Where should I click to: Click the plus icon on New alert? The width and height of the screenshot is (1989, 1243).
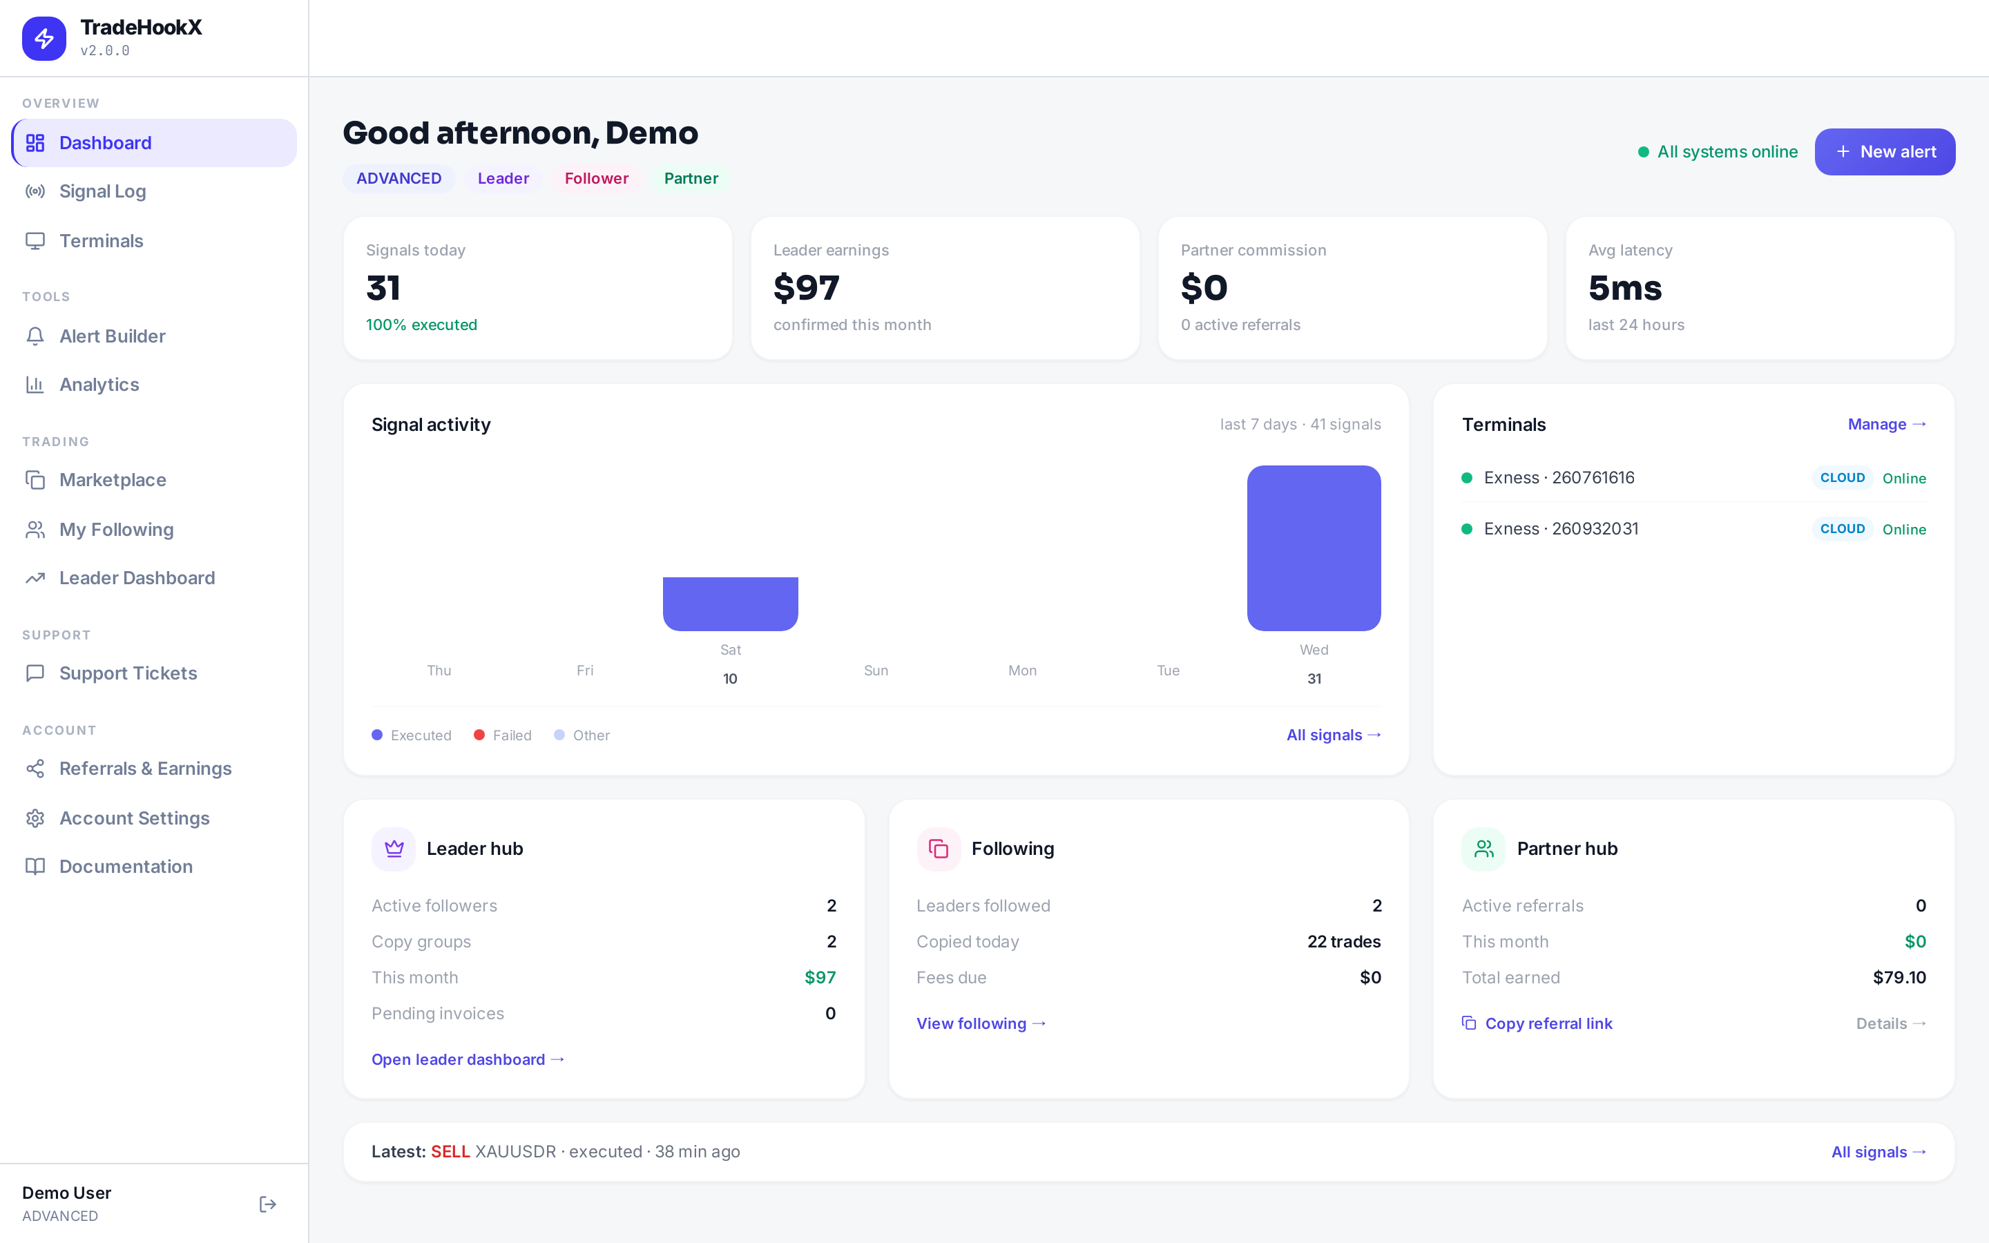pos(1843,151)
